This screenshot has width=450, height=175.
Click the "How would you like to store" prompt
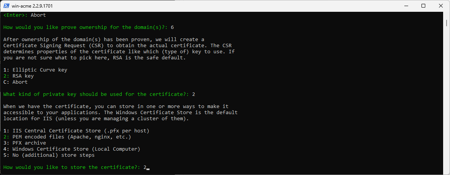pos(72,167)
